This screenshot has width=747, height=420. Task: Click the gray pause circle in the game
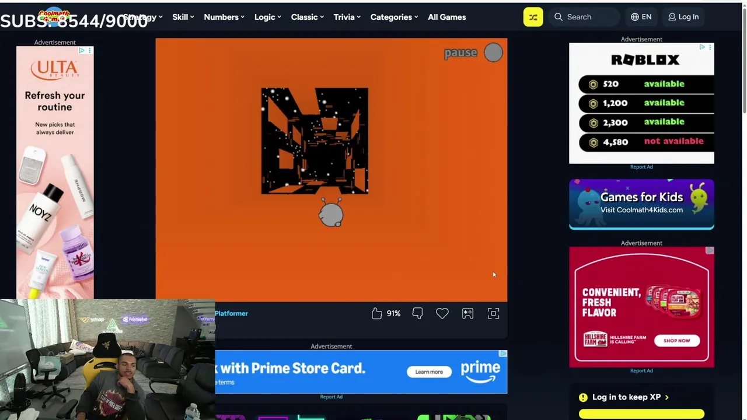(493, 52)
